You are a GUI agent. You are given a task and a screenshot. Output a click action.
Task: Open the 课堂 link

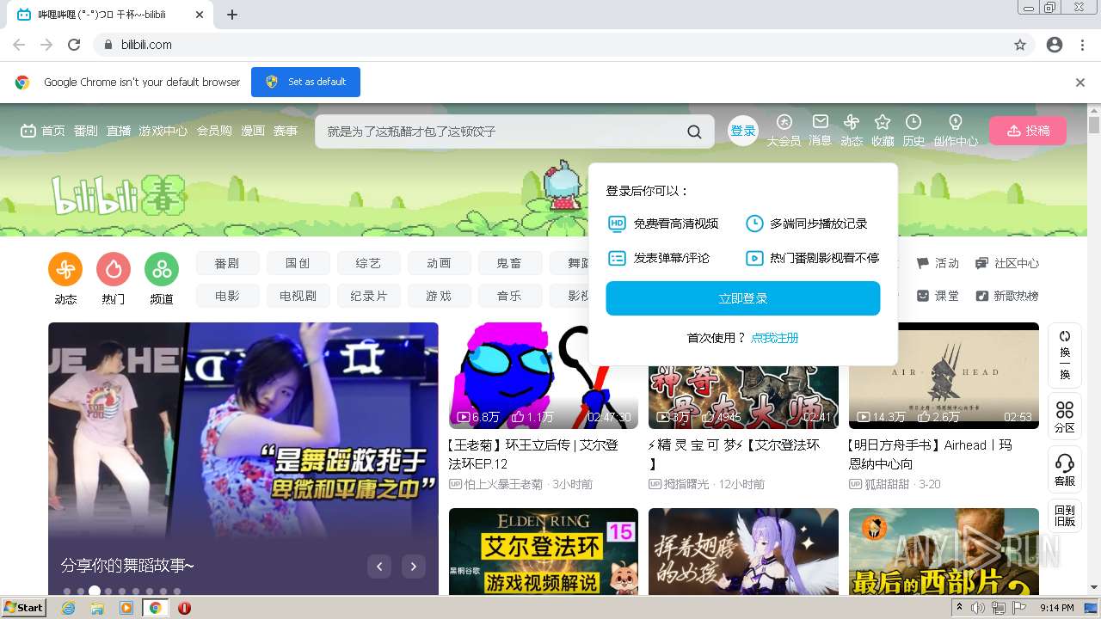(938, 296)
